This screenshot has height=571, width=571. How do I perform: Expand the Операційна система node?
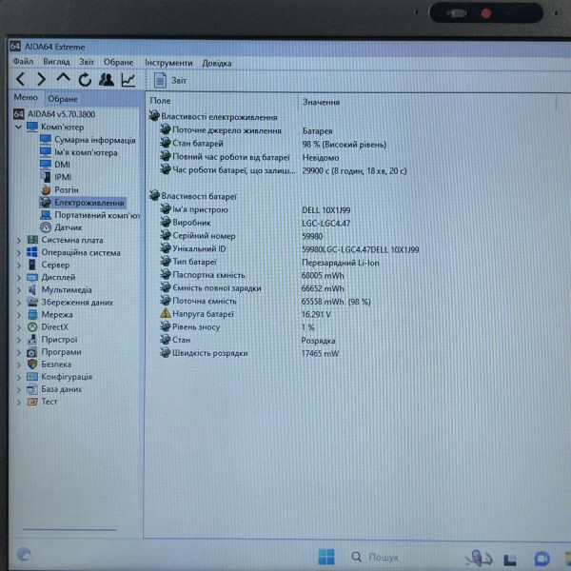(x=19, y=253)
